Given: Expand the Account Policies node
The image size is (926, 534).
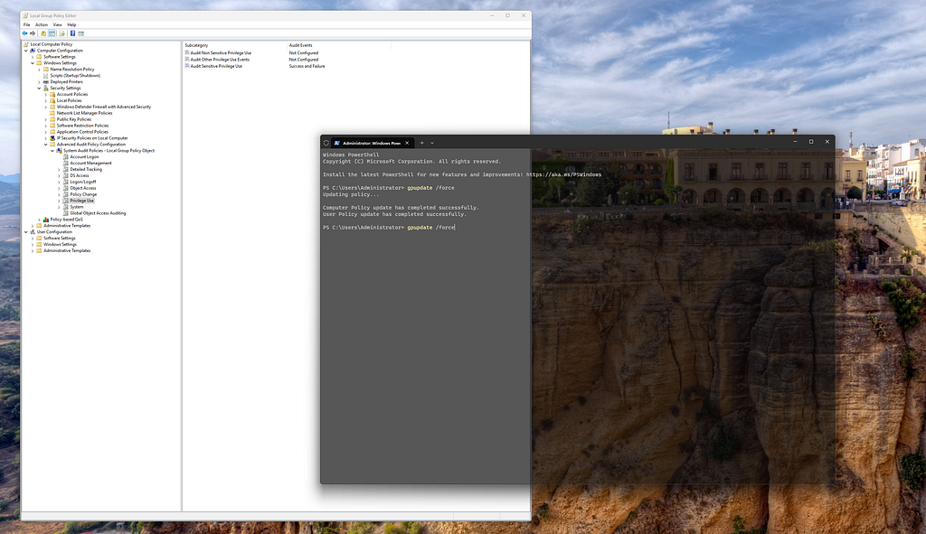Looking at the screenshot, I should [x=45, y=94].
